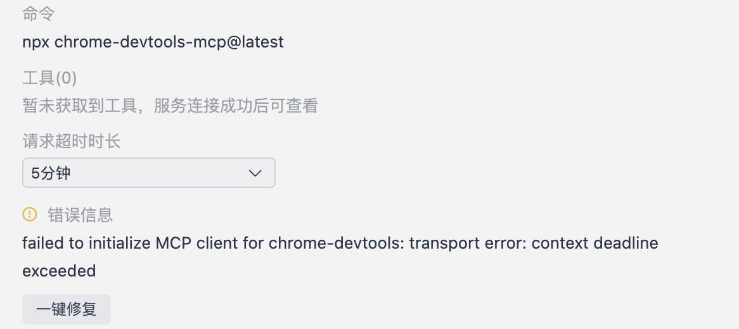The image size is (739, 329).
Task: Click chrome-devtools-mcp@latest in the command line
Action: coord(169,42)
